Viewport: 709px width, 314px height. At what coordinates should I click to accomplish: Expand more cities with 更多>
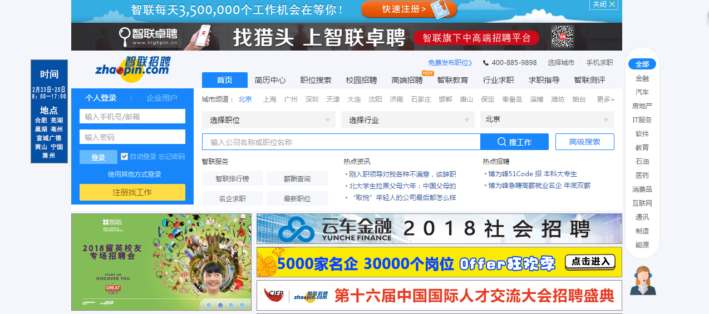coord(605,99)
